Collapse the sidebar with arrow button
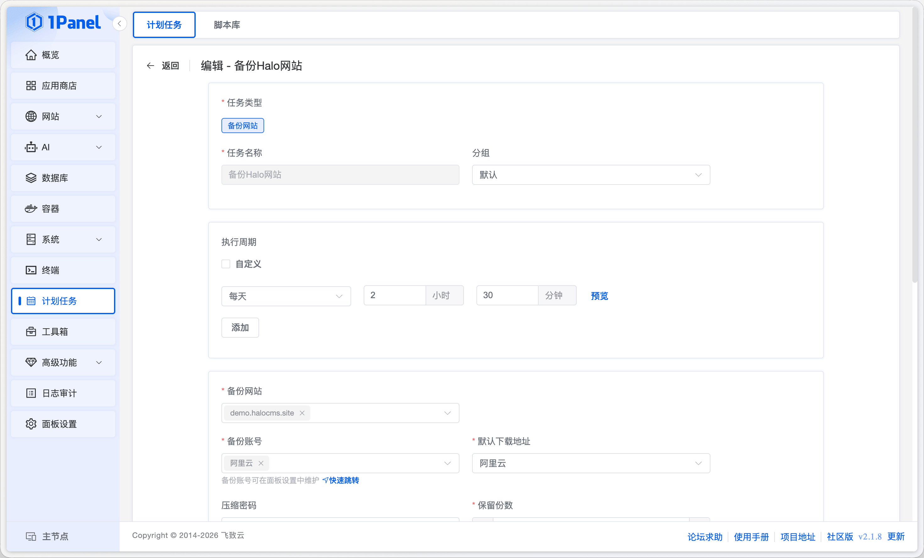 [x=119, y=24]
